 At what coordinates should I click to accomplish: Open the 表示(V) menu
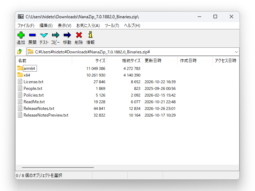[x=65, y=26]
